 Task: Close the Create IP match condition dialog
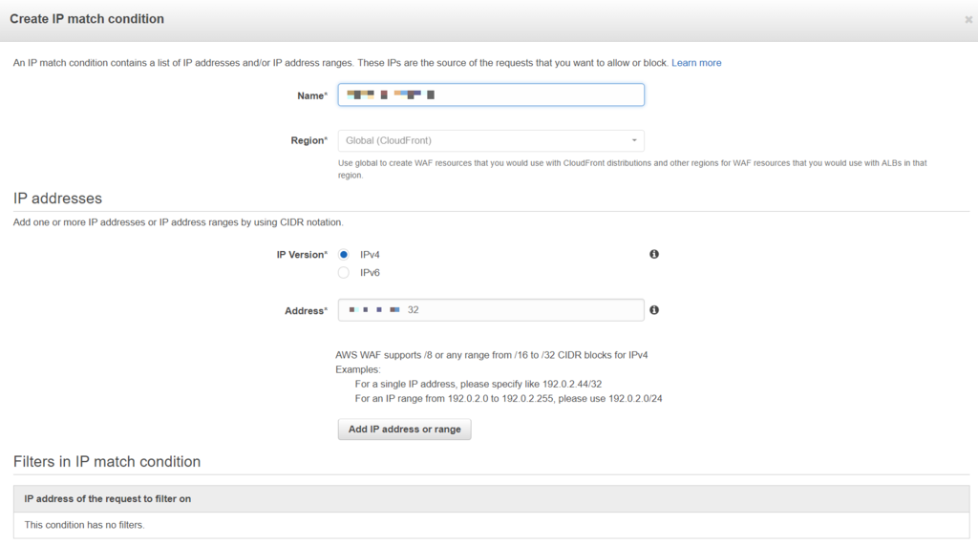(969, 19)
